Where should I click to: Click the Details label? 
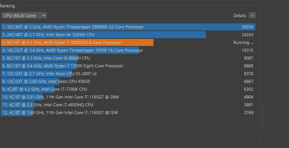[240, 16]
